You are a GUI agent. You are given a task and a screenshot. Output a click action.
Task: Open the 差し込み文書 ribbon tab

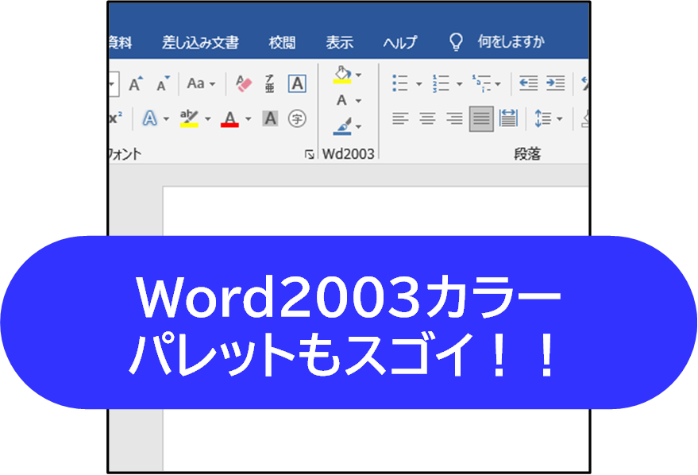click(200, 43)
